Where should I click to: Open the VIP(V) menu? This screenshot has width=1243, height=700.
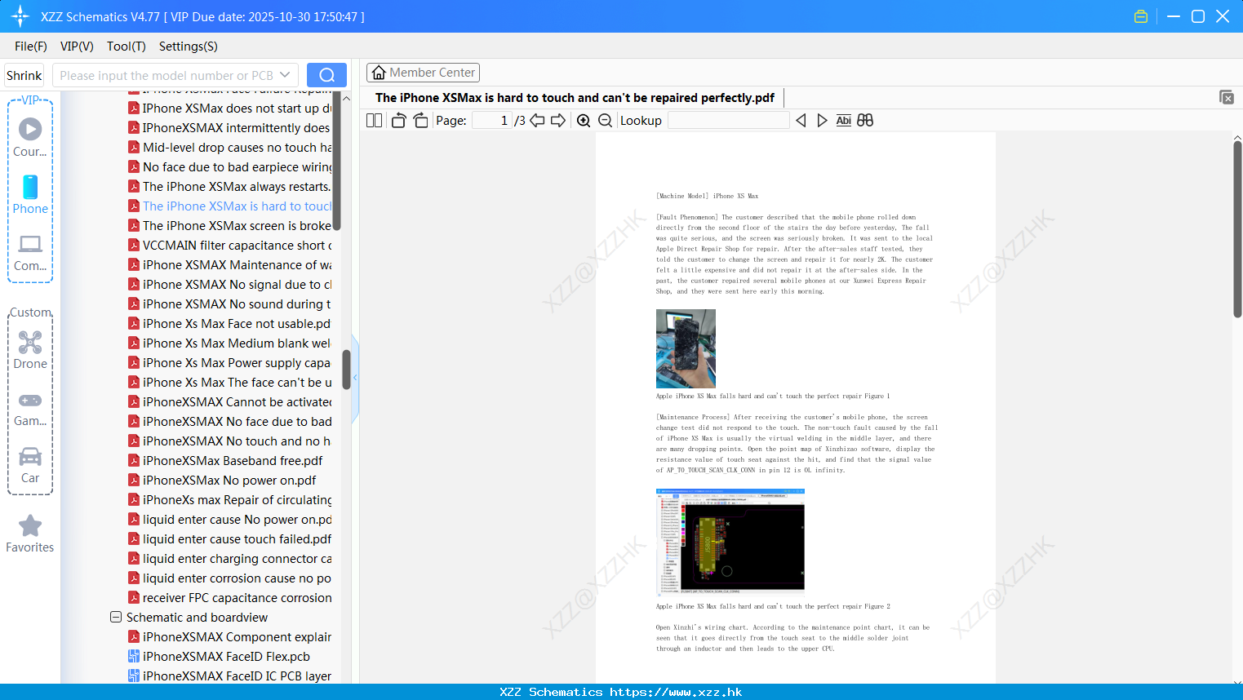click(x=77, y=47)
